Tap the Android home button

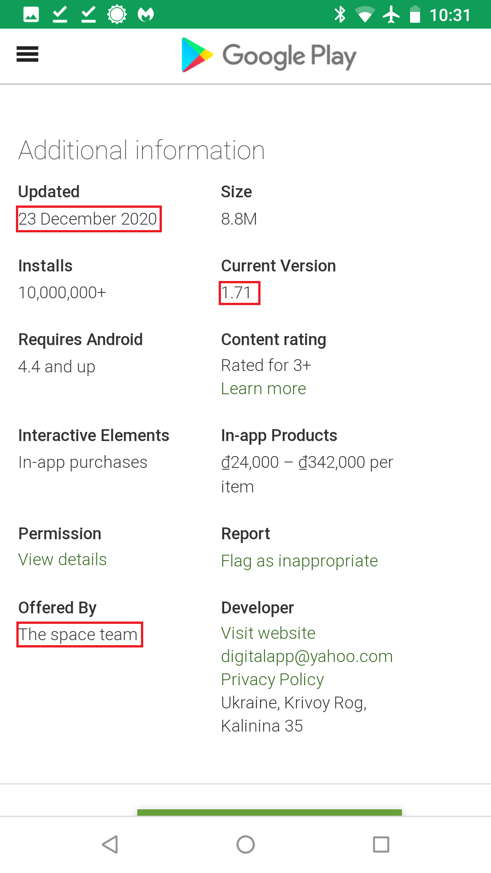245,844
